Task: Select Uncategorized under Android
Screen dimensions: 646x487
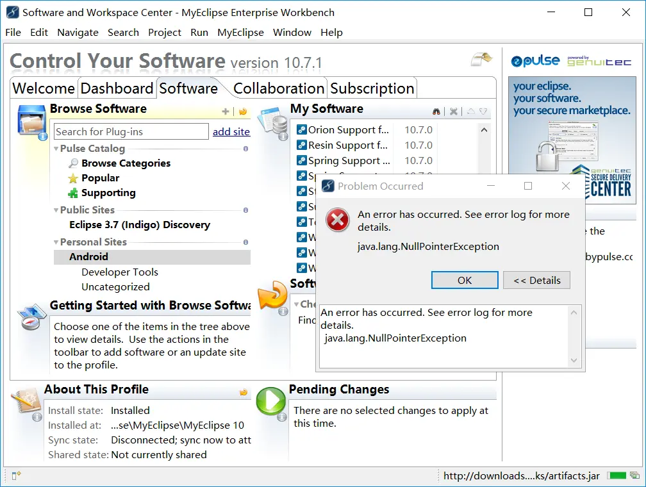Action: (115, 287)
